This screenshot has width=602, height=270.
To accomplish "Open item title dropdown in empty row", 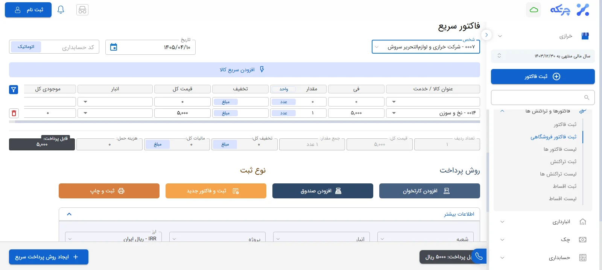I will [x=394, y=102].
